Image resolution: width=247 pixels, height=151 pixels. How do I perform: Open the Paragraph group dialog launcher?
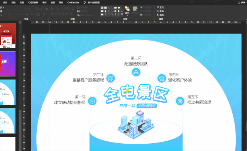[x=98, y=19]
